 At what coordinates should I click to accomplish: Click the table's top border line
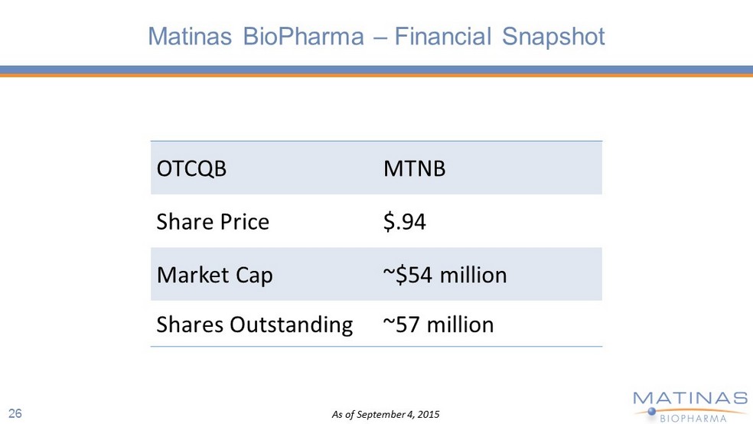pyautogui.click(x=376, y=141)
